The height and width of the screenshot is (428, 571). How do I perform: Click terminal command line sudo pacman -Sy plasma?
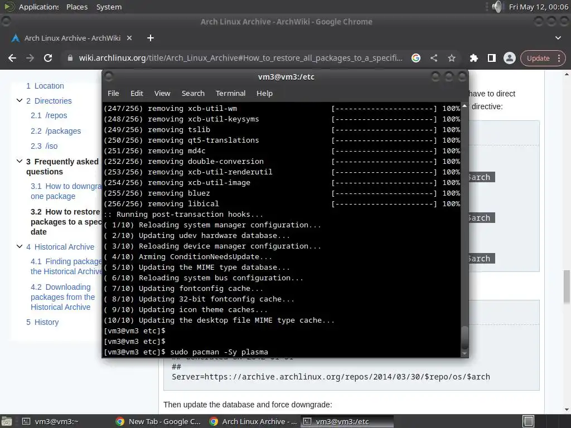[219, 352]
